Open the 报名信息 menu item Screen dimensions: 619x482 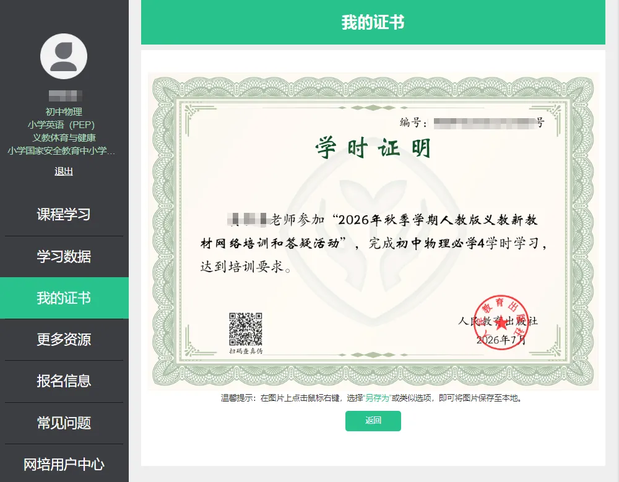(x=64, y=381)
